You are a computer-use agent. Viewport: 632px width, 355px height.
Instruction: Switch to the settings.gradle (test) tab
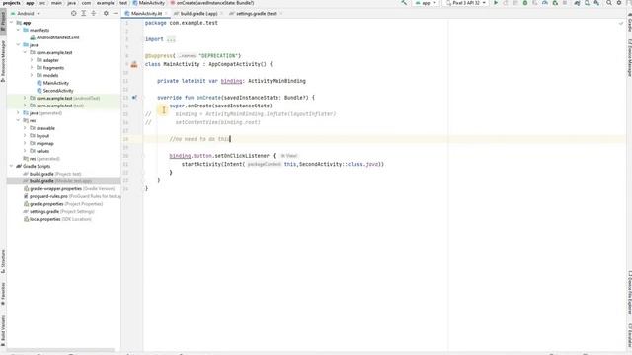[256, 13]
